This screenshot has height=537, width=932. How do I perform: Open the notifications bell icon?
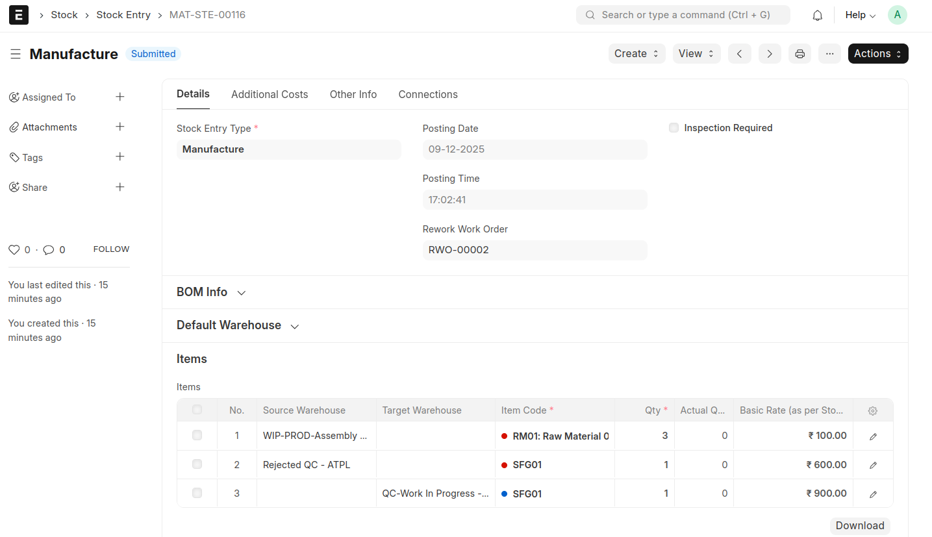click(x=817, y=15)
